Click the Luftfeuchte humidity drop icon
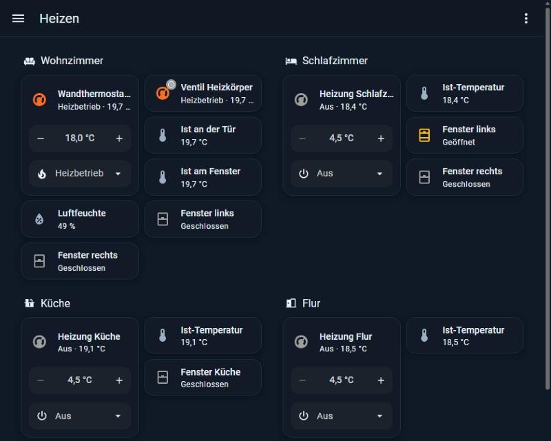Viewport: 551px width, 441px height. tap(39, 218)
